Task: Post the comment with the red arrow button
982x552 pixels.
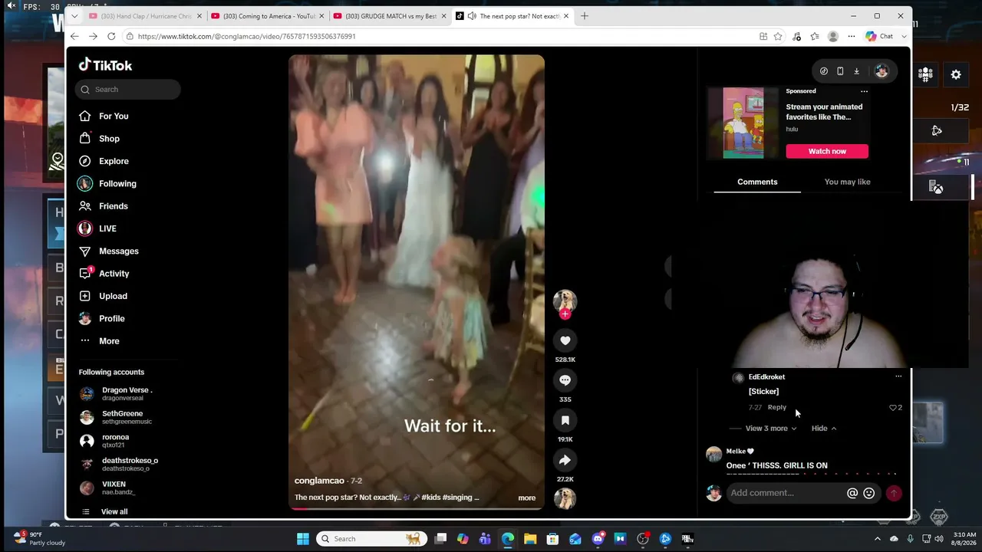Action: pyautogui.click(x=894, y=493)
